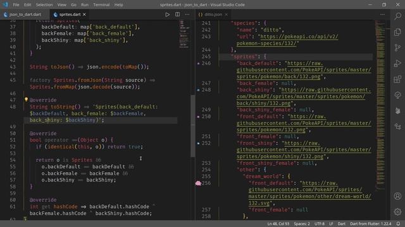
Task: Follow the back_default sprite URL
Action: (x=304, y=70)
